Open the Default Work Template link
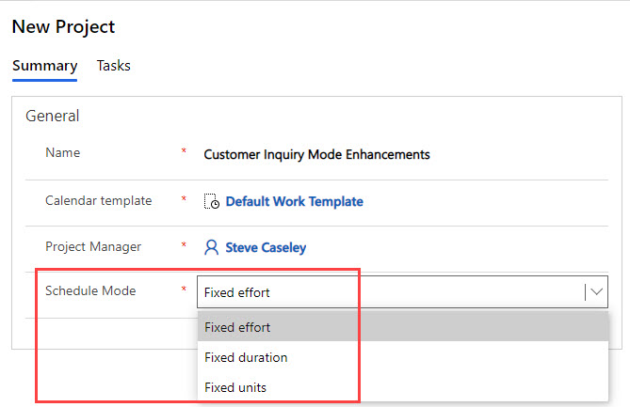 tap(294, 201)
